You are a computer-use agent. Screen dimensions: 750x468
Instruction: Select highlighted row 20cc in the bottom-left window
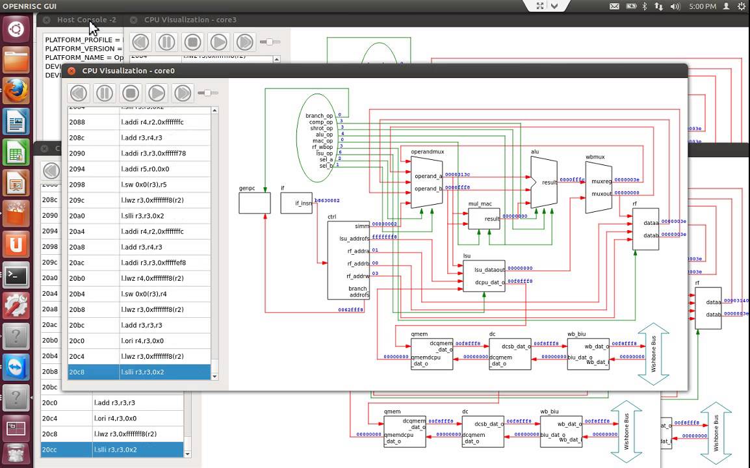tap(112, 449)
